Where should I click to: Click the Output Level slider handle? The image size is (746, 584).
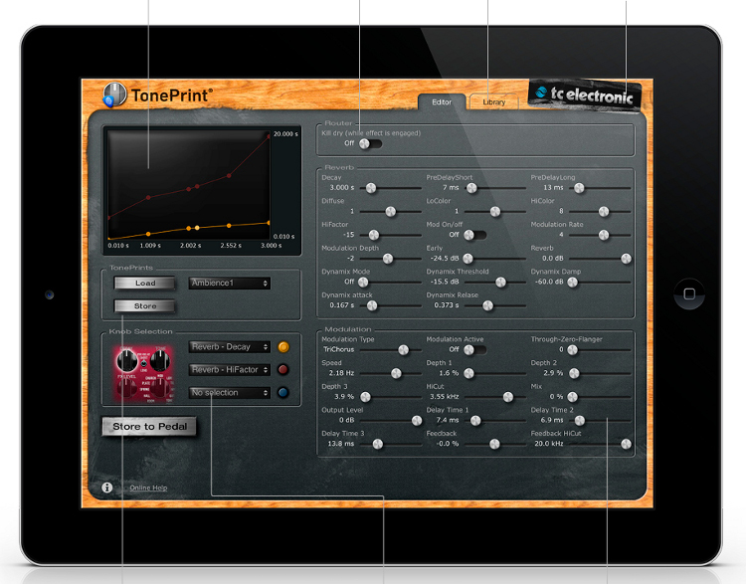[417, 420]
